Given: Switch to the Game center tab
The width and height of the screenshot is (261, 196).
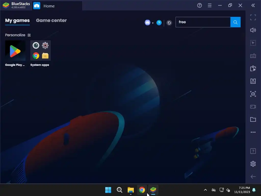Looking at the screenshot, I should point(51,20).
